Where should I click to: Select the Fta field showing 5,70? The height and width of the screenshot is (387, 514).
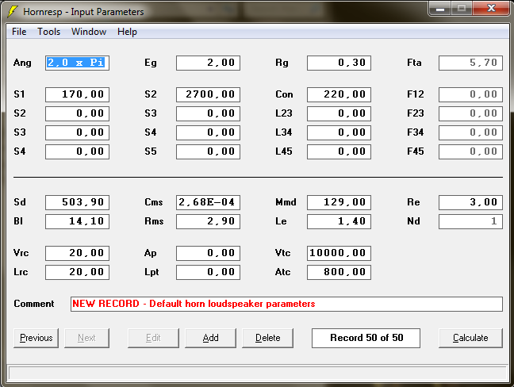(x=470, y=63)
